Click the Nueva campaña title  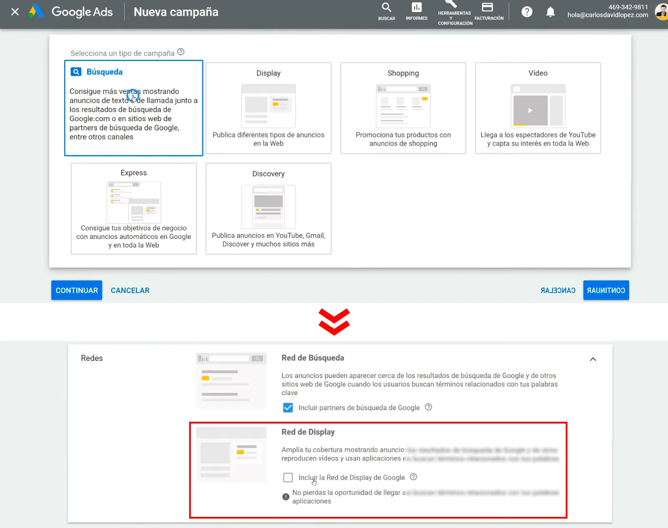click(x=176, y=12)
